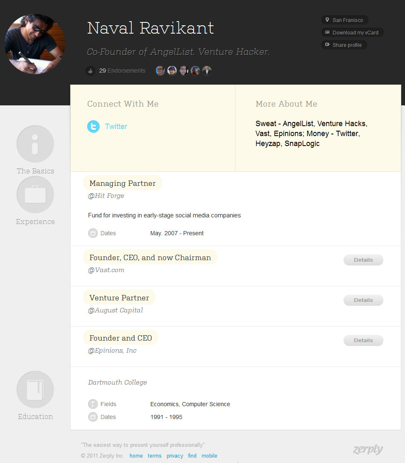The image size is (405, 463).
Task: Click the large profile photo
Action: tap(35, 44)
